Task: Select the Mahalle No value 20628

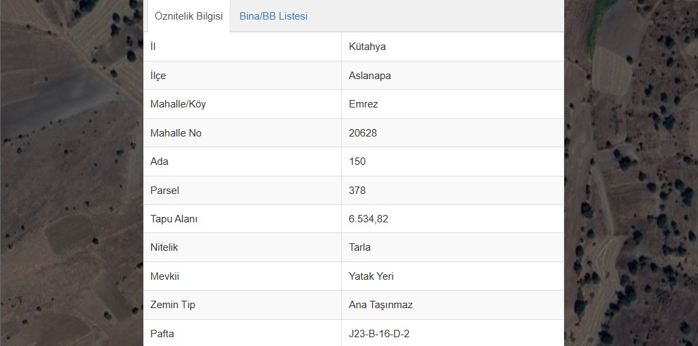Action: tap(363, 133)
